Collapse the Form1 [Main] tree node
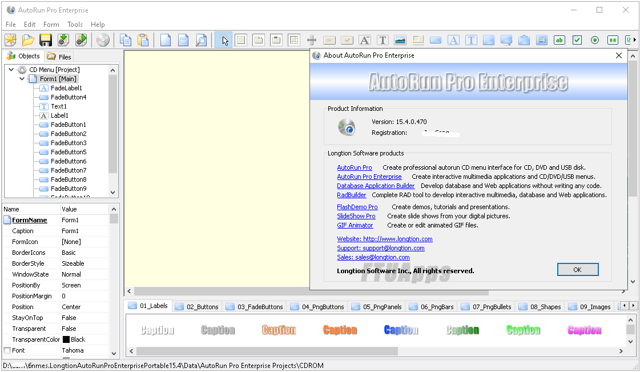The height and width of the screenshot is (372, 640). click(22, 79)
